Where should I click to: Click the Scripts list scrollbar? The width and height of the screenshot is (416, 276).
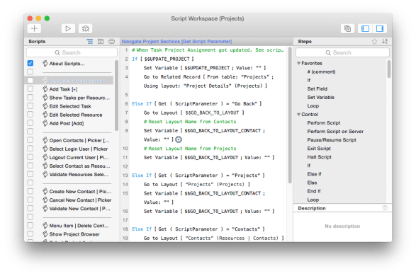(116, 96)
